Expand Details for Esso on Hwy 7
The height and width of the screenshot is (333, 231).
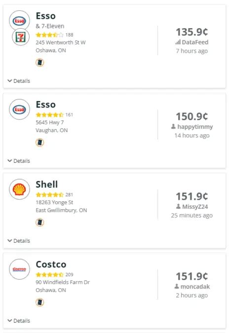[19, 161]
